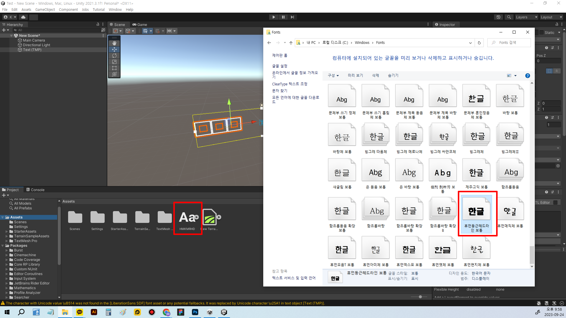
Task: Open the account K dropdown
Action: tap(10, 17)
